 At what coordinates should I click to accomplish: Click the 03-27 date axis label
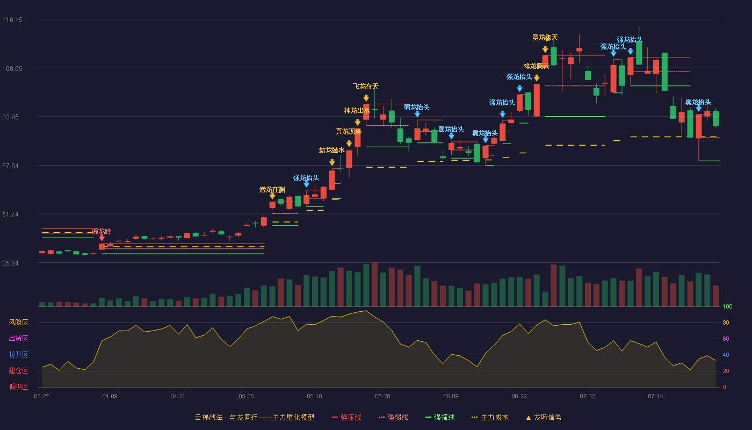coord(41,396)
